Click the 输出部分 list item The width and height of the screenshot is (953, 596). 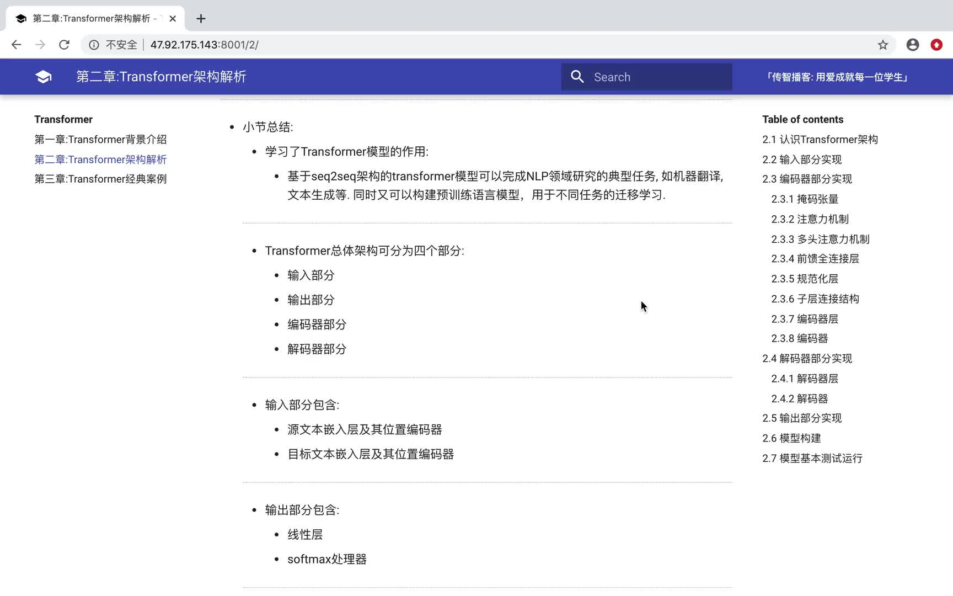311,300
